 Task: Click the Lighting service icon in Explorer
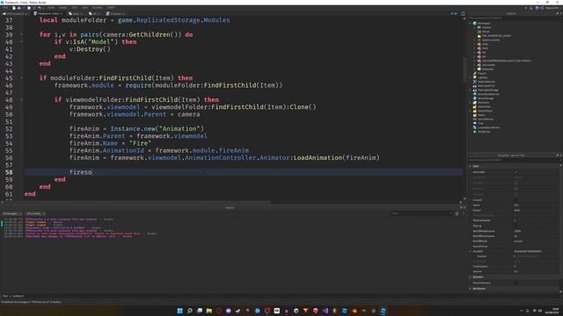tap(475, 77)
